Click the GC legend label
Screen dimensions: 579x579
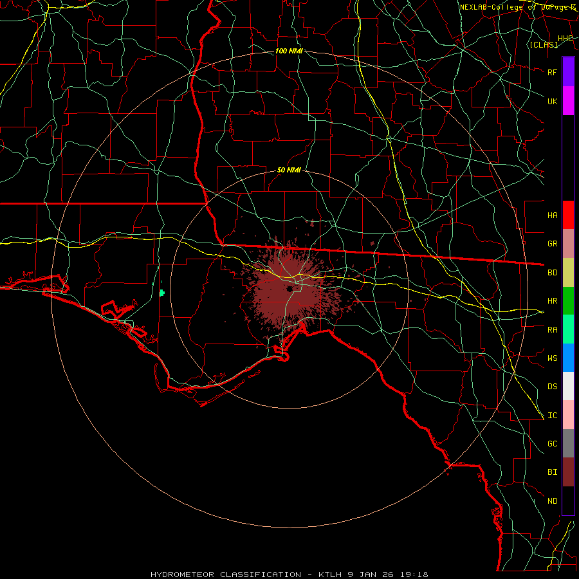[553, 443]
